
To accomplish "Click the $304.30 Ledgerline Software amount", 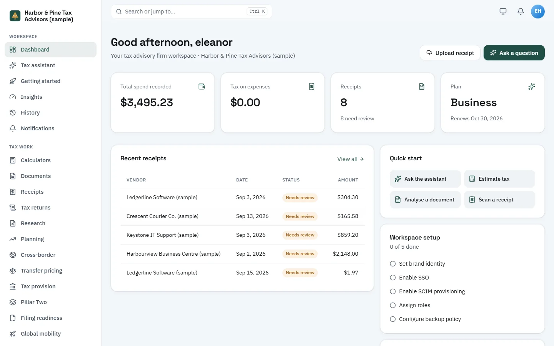I will (x=348, y=197).
